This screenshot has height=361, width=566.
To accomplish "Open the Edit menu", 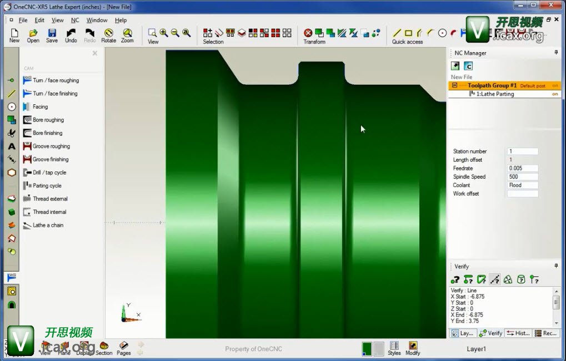I will click(x=39, y=20).
